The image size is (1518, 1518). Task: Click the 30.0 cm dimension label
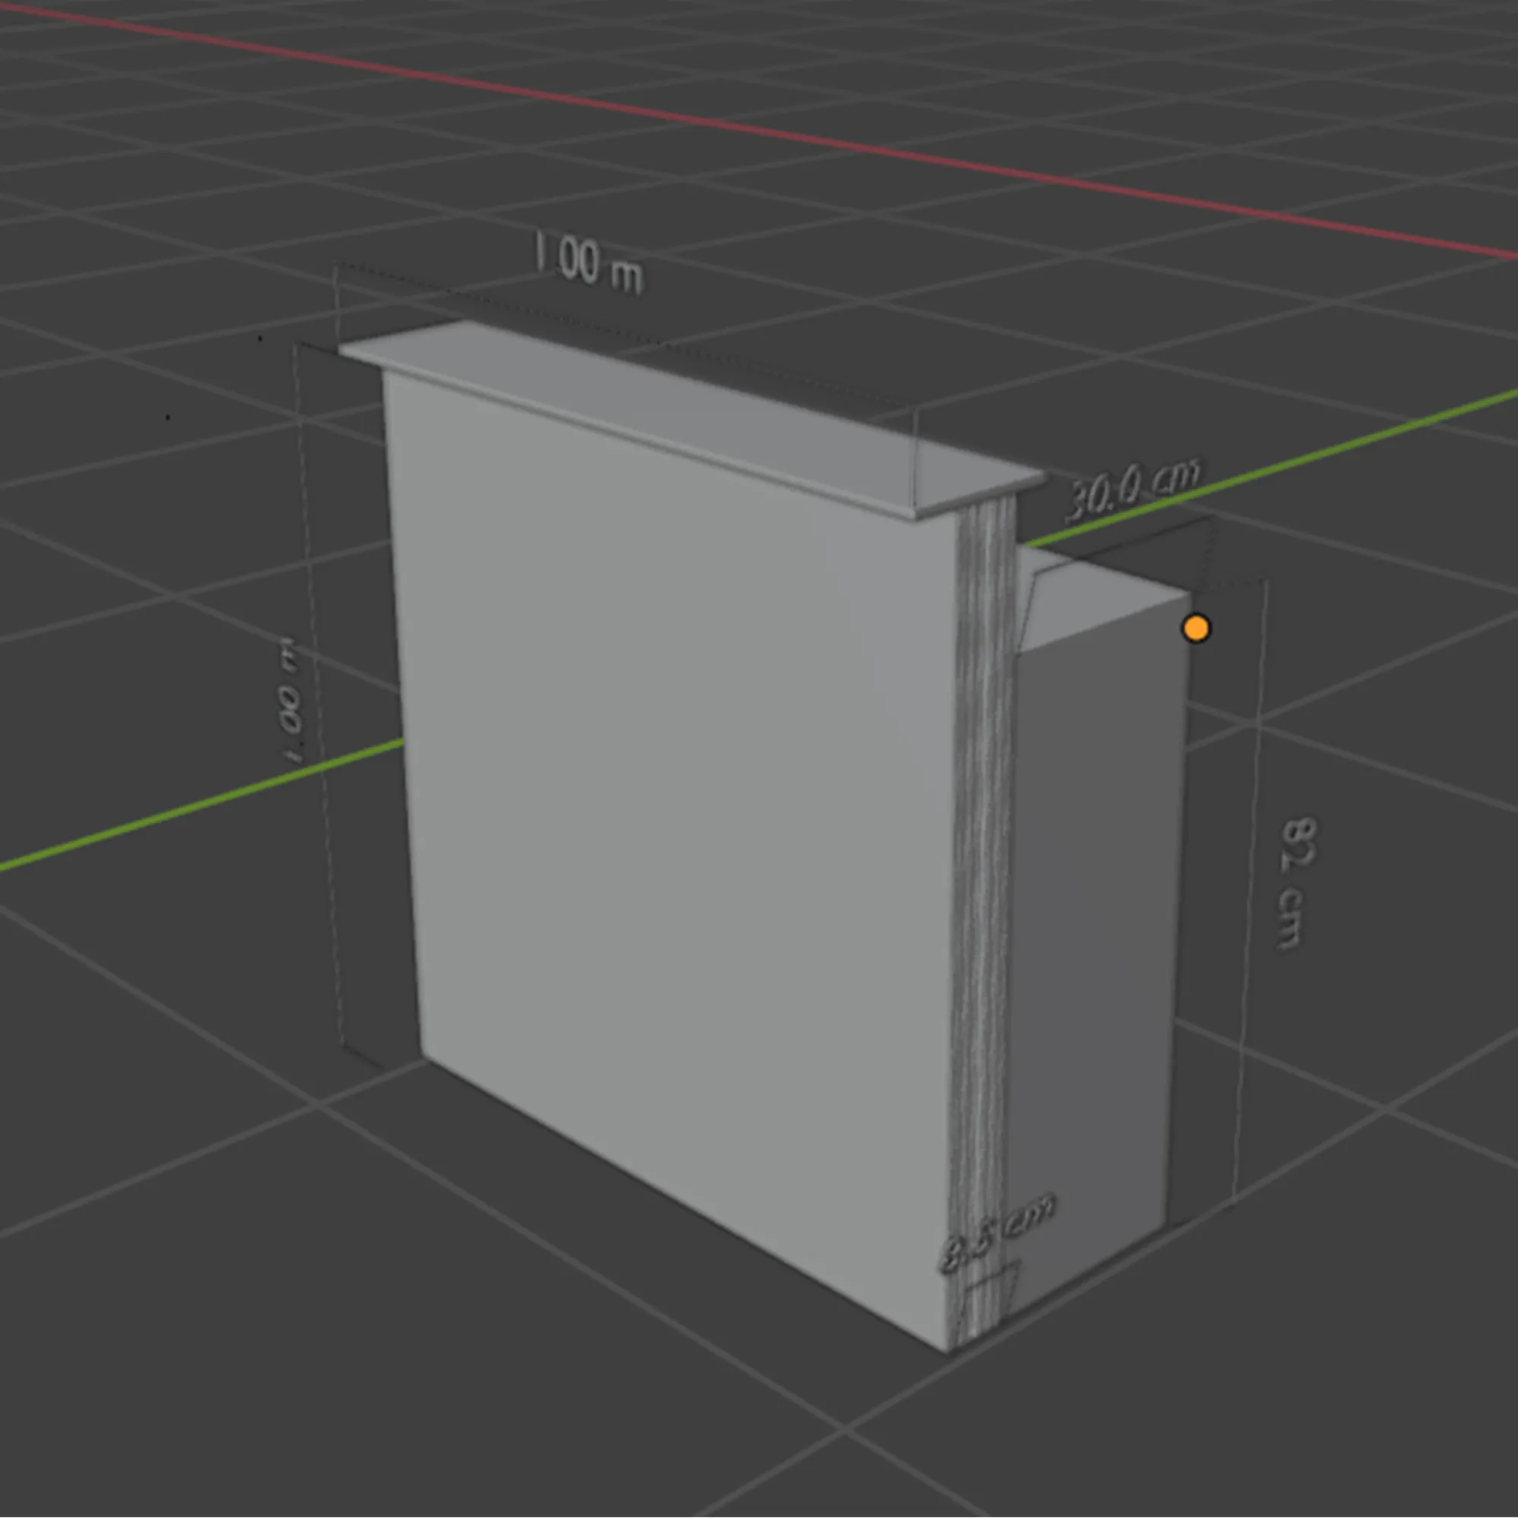coord(1132,490)
